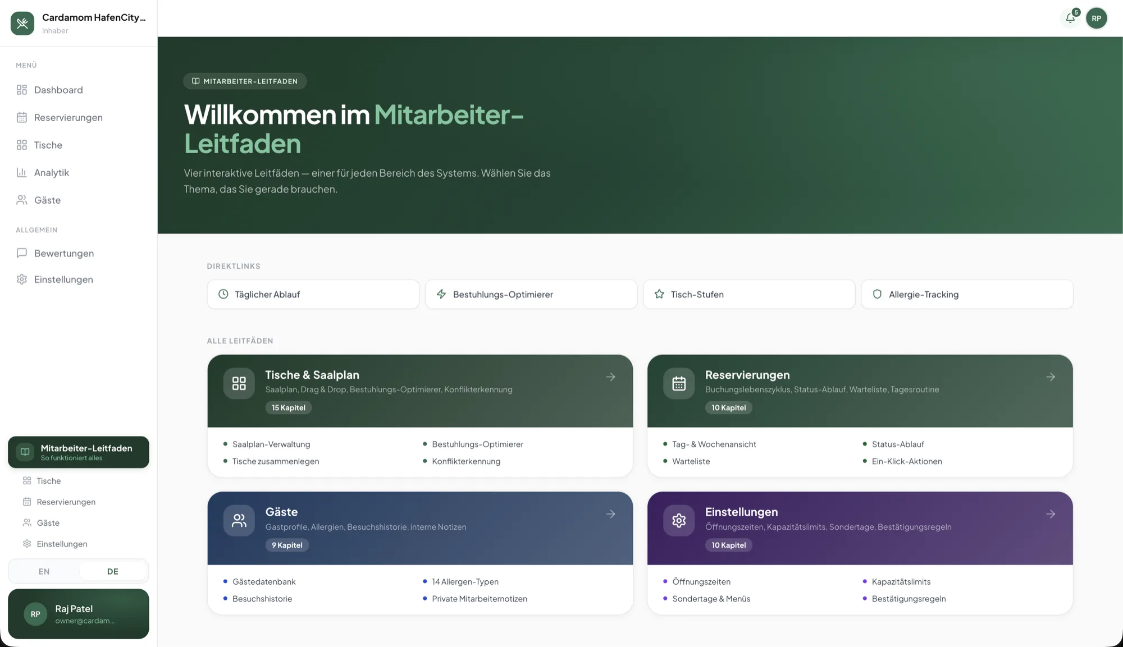
Task: Click the clock icon on Täglicher Ablauf
Action: coord(223,294)
